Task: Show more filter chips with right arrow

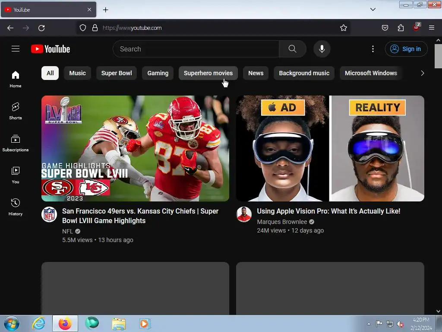Action: pyautogui.click(x=422, y=73)
